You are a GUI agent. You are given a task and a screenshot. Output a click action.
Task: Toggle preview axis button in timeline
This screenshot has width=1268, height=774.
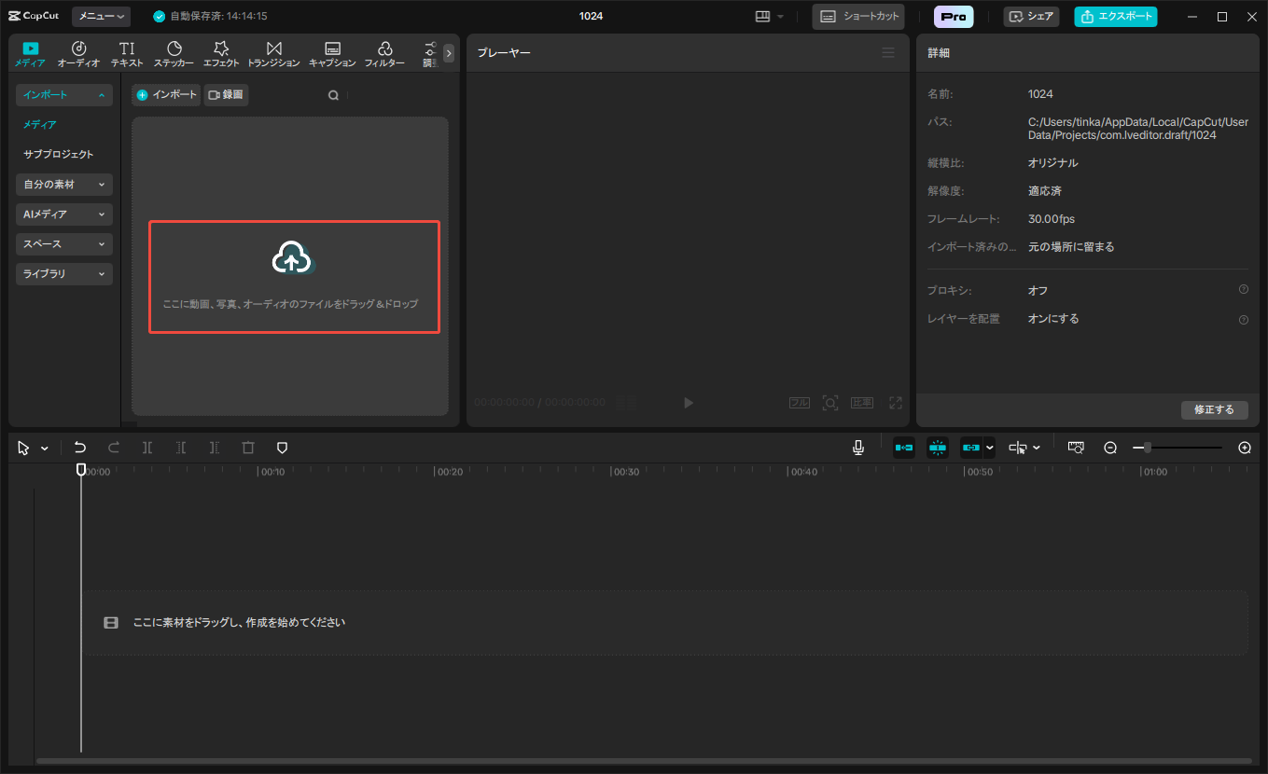(1017, 448)
